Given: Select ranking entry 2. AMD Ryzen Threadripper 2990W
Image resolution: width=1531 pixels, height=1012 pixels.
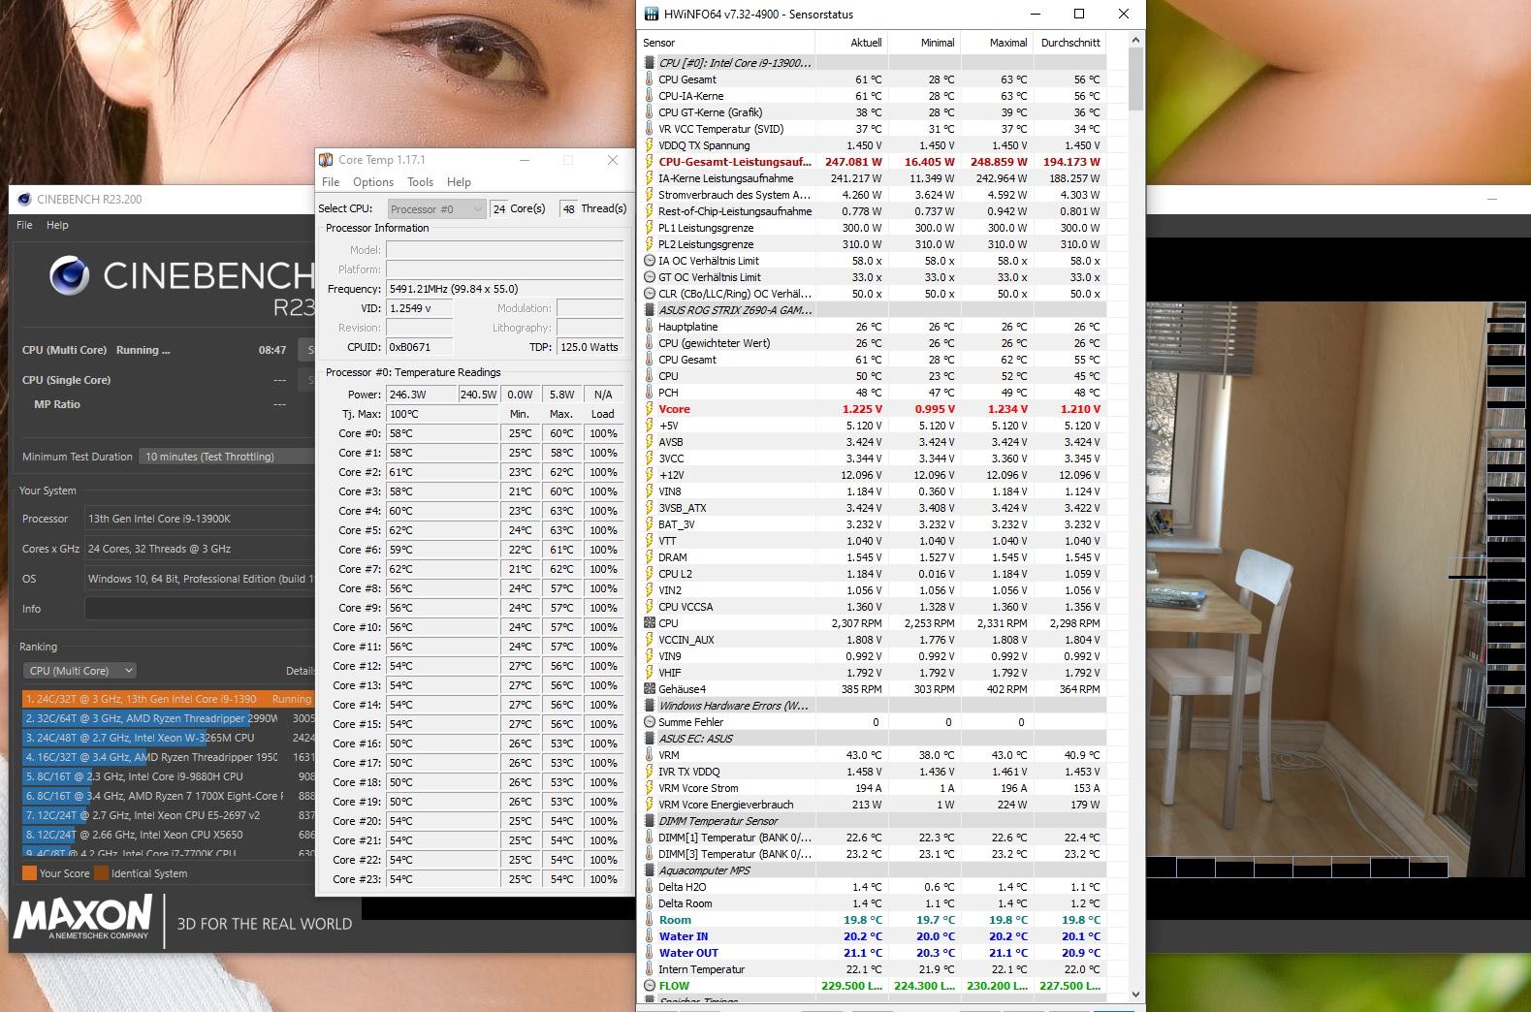Looking at the screenshot, I should click(x=168, y=718).
